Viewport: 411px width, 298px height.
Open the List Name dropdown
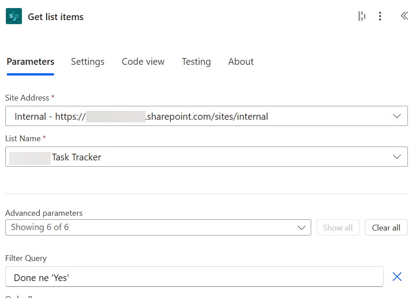(x=396, y=157)
